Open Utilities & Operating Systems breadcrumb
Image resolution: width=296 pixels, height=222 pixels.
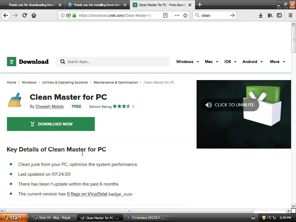click(x=65, y=82)
